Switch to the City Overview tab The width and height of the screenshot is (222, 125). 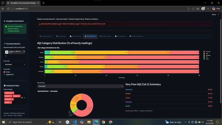[61, 36]
